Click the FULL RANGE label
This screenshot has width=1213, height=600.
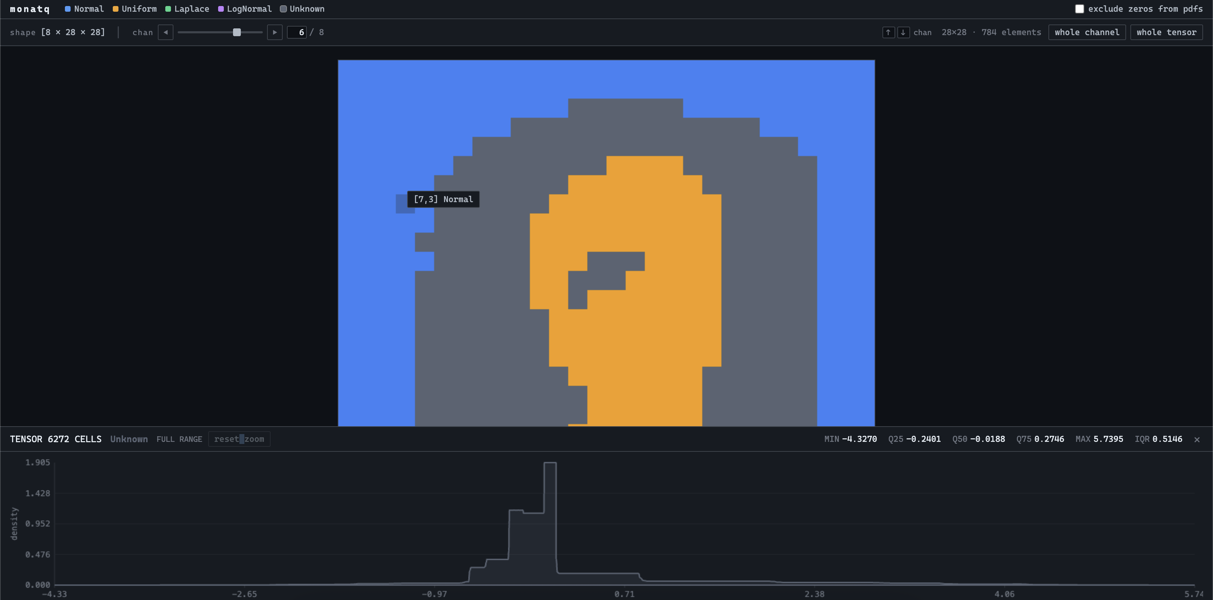pyautogui.click(x=179, y=438)
